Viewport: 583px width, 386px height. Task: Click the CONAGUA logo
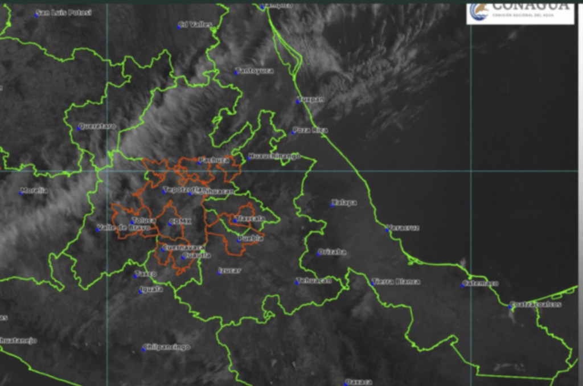pyautogui.click(x=520, y=11)
